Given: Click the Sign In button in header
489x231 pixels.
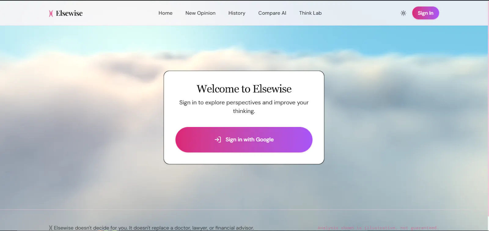Looking at the screenshot, I should pos(425,13).
